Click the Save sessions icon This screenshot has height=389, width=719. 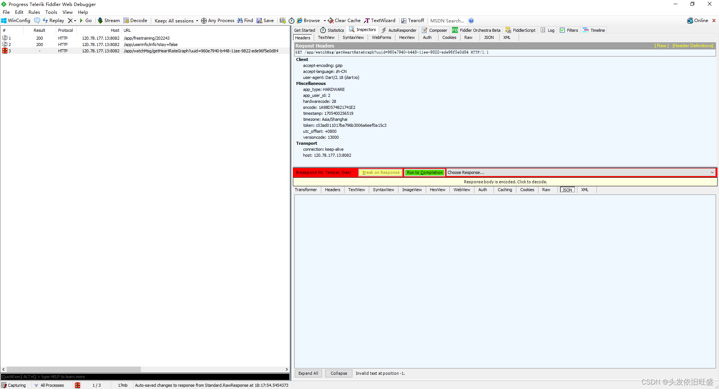pos(265,21)
